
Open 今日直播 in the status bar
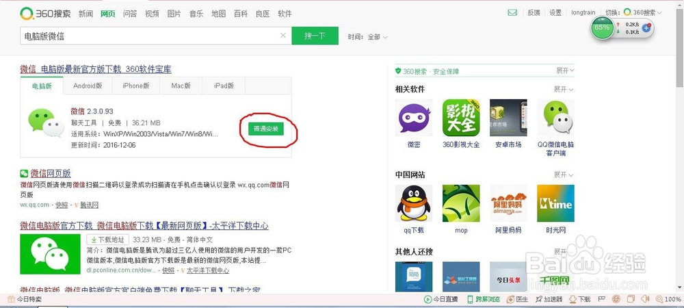pos(441,299)
